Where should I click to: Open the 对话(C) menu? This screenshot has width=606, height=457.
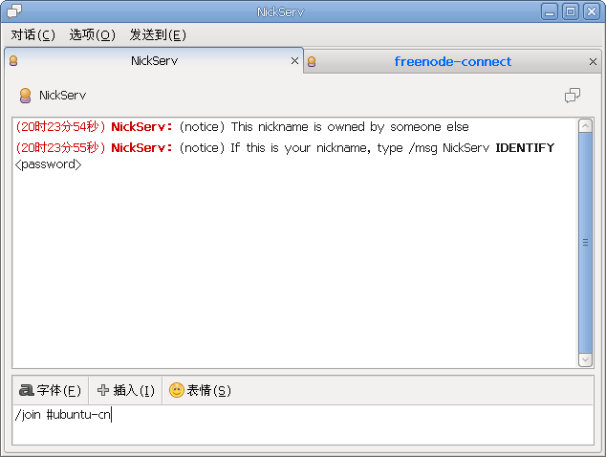(32, 35)
